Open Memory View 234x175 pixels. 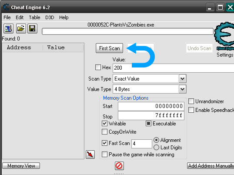coord(21,166)
